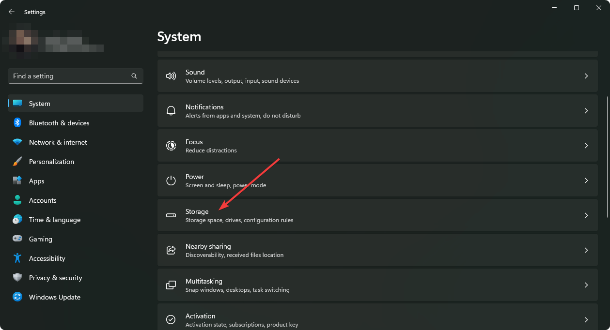Click the back arrow in Settings
The image size is (610, 330).
(x=12, y=12)
